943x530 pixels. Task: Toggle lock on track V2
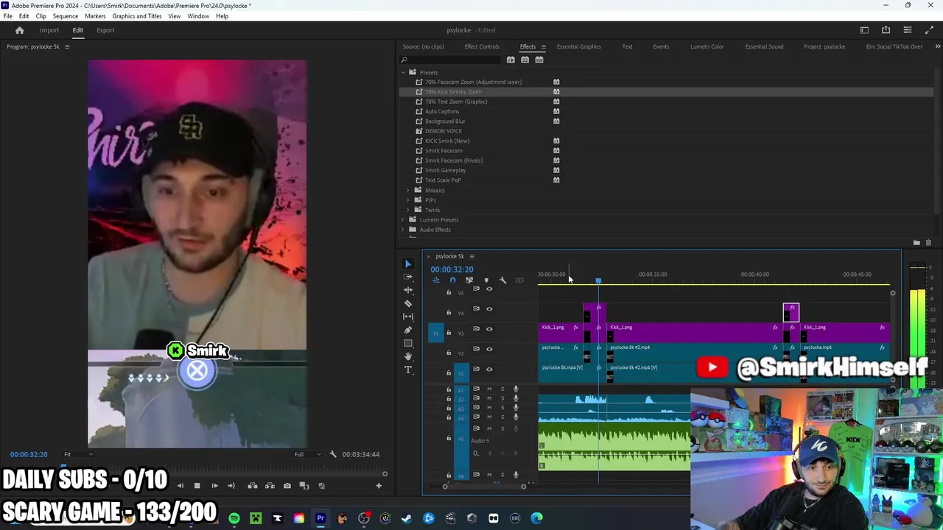tap(449, 353)
